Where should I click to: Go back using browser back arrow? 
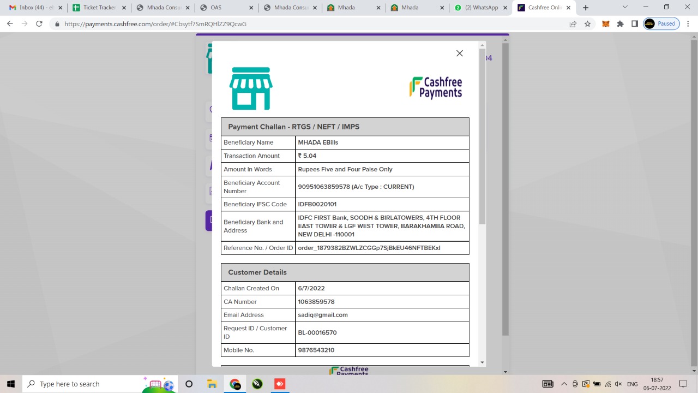[10, 24]
